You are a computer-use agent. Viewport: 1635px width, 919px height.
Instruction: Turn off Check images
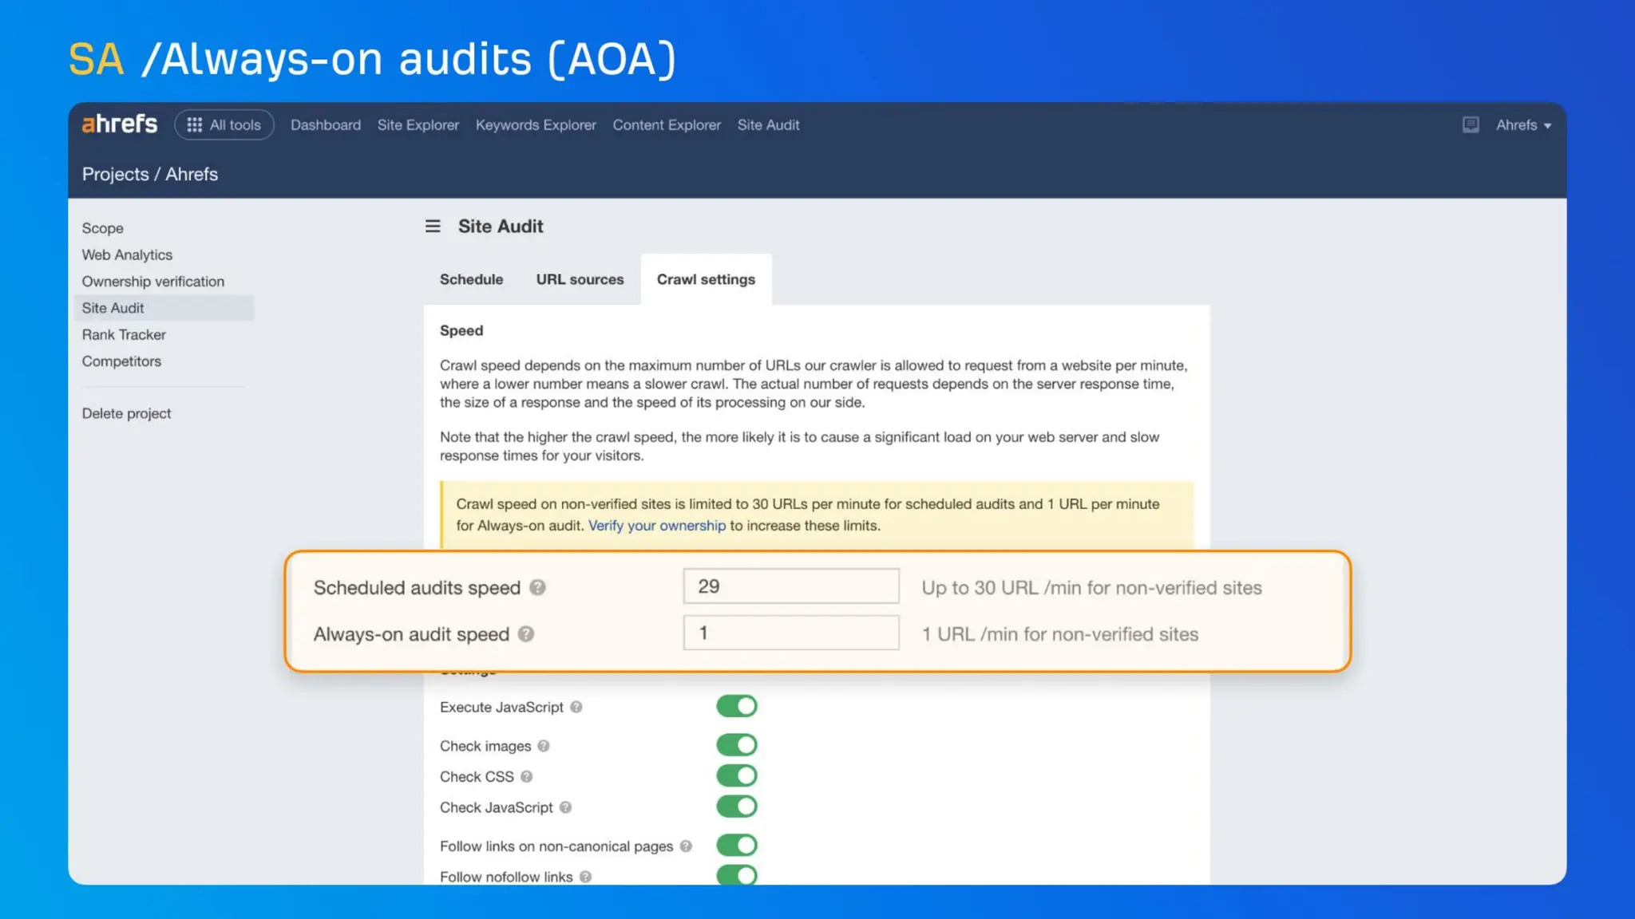coord(737,745)
